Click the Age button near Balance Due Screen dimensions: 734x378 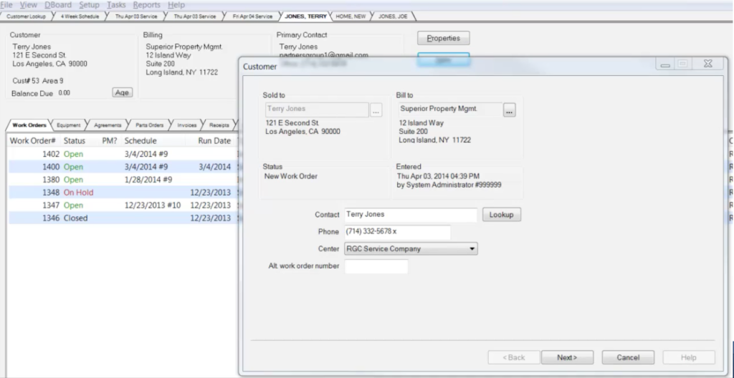point(122,92)
